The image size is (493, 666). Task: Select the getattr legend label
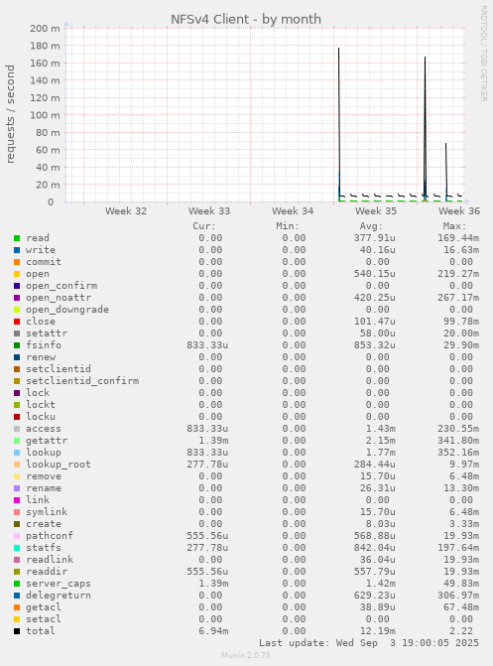[47, 441]
